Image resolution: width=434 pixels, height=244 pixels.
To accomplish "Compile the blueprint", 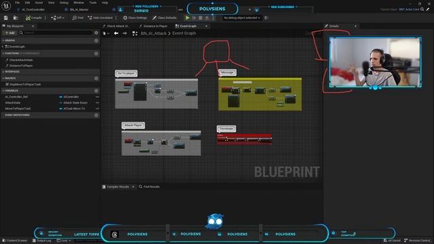I will click(x=33, y=18).
